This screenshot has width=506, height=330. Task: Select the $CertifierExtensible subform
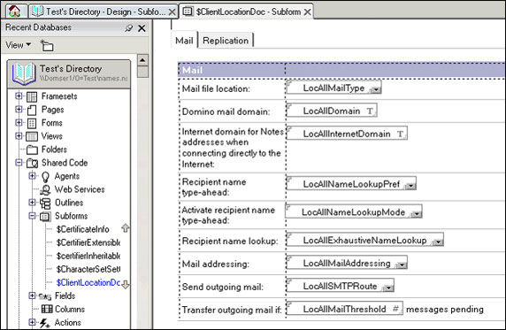point(88,242)
